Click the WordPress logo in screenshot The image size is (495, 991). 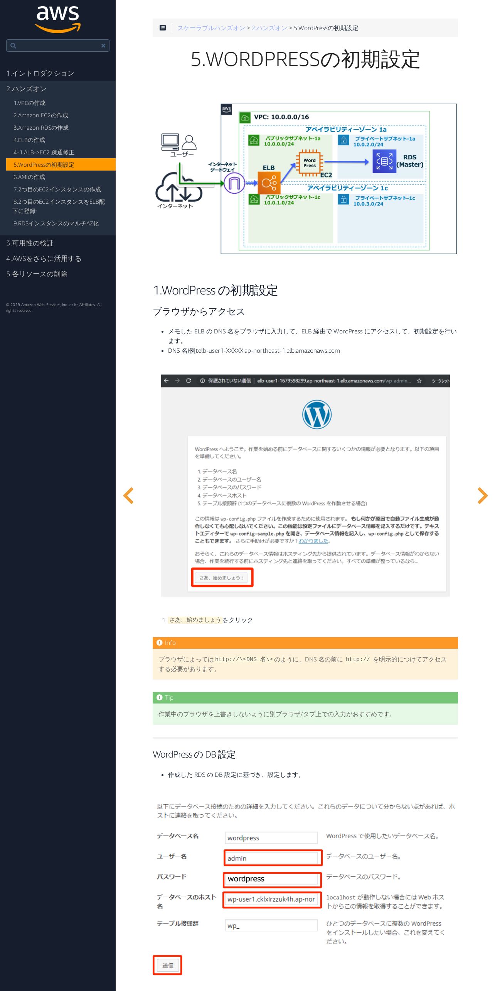click(317, 414)
